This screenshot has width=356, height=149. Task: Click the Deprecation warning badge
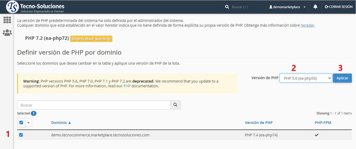[x=91, y=39]
